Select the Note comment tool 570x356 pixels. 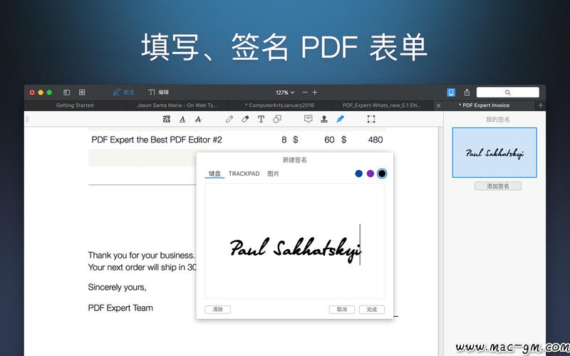(x=309, y=119)
